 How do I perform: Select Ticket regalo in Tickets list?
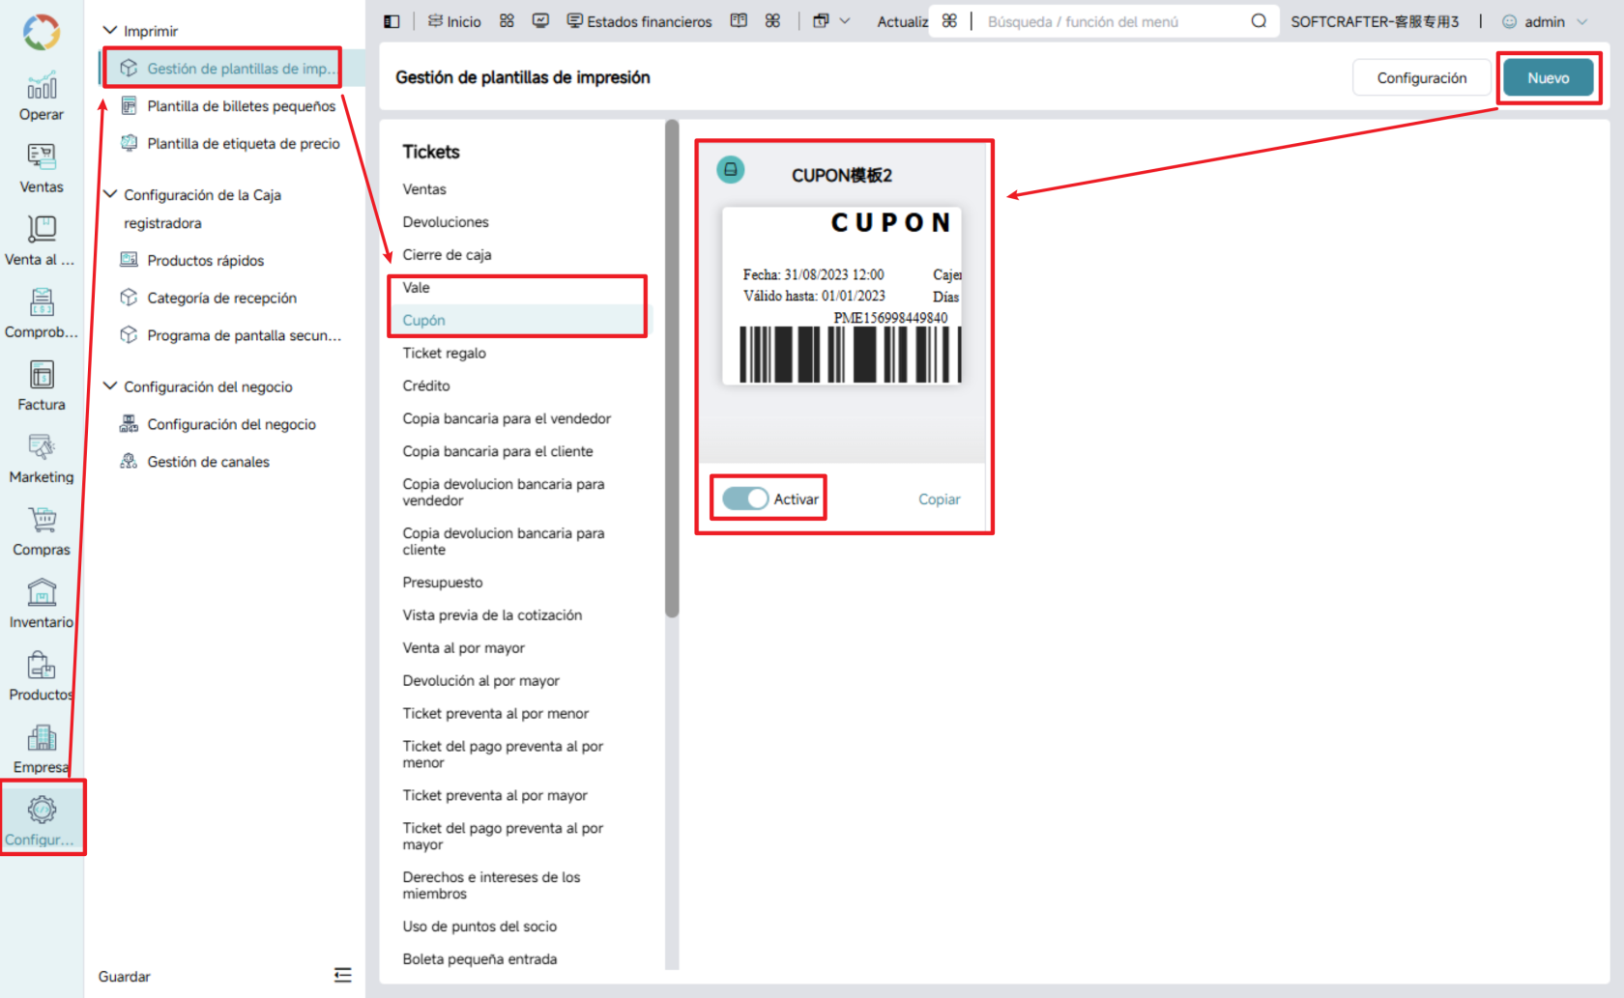pyautogui.click(x=445, y=353)
